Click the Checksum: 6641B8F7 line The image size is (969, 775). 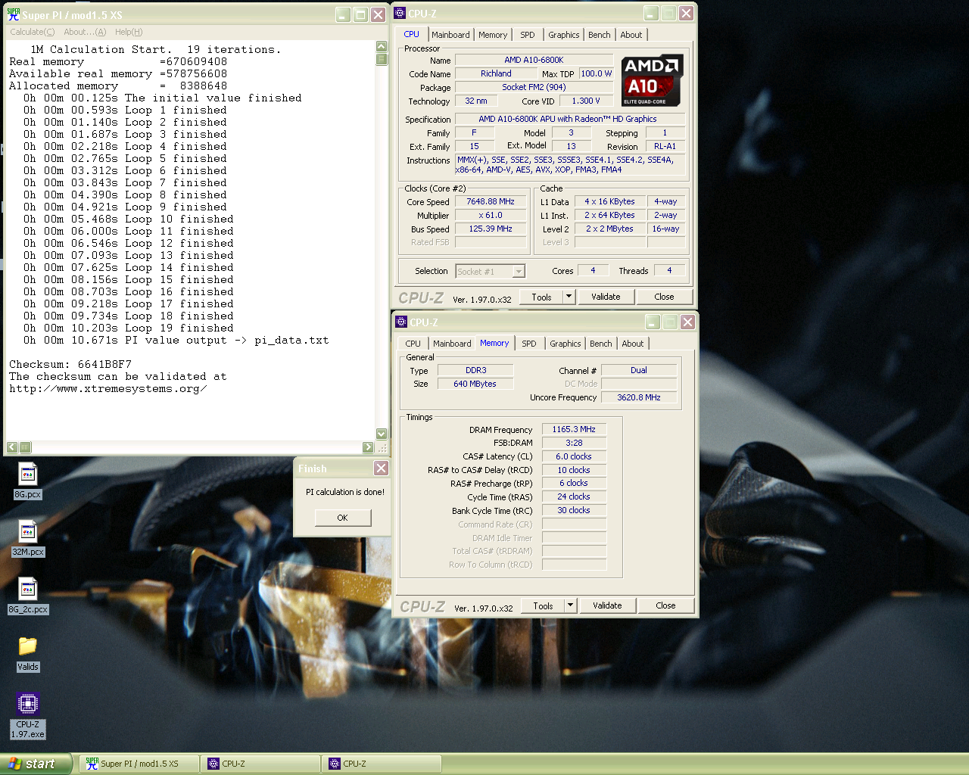pos(70,365)
